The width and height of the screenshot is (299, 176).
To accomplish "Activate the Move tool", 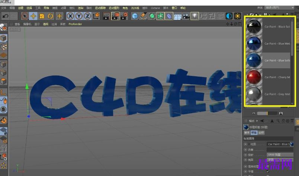I will [x=33, y=16].
